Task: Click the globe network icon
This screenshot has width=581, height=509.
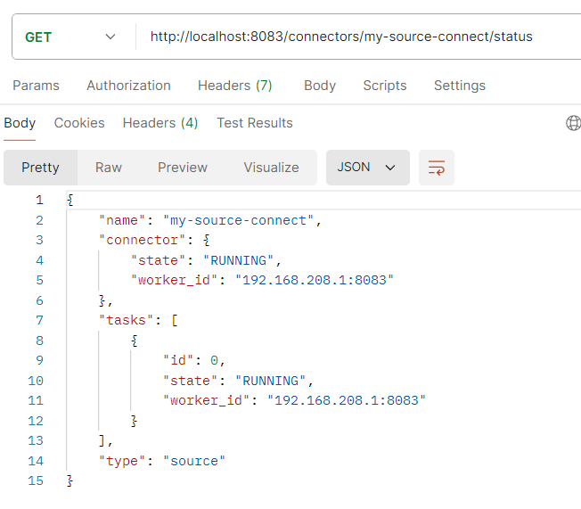Action: point(573,123)
